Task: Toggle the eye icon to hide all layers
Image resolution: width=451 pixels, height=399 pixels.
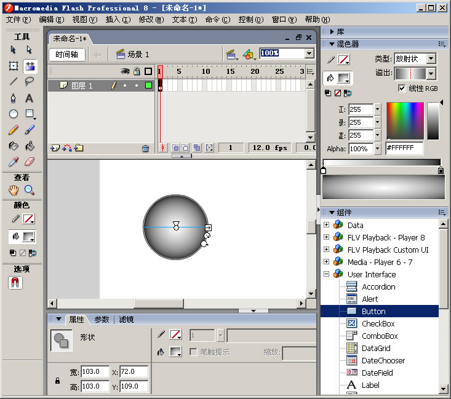Action: point(125,71)
